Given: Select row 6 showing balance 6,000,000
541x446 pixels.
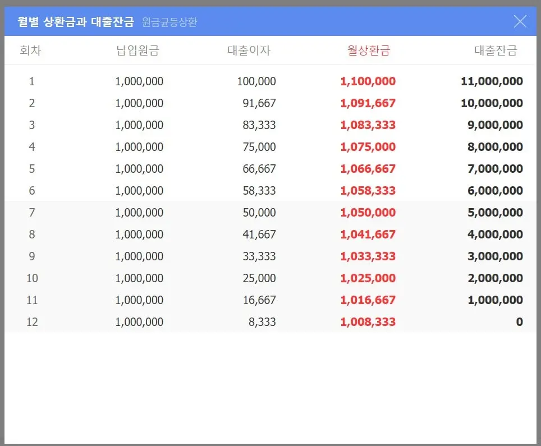Looking at the screenshot, I should click(269, 190).
